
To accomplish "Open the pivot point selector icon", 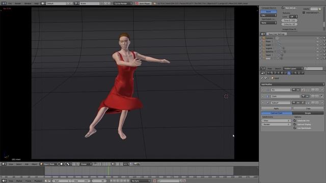I will click(x=69, y=164).
